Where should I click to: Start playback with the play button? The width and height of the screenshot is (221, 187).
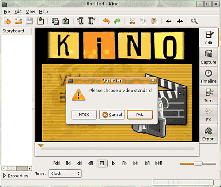pyautogui.click(x=113, y=163)
